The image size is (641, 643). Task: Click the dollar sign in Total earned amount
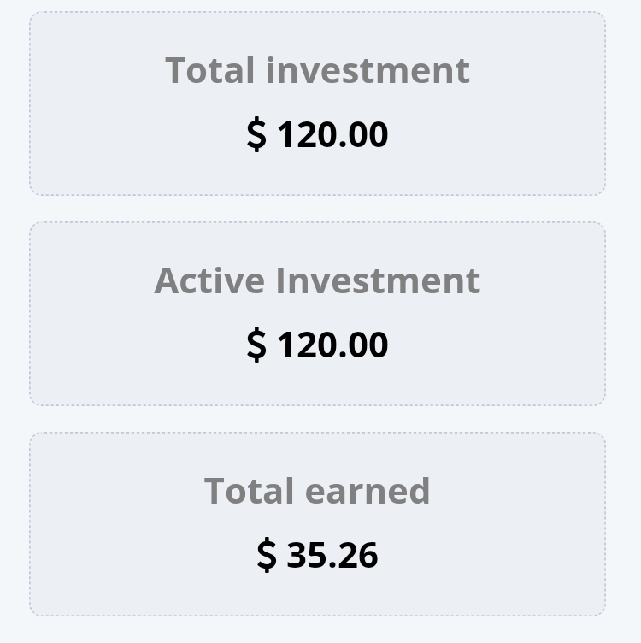267,556
